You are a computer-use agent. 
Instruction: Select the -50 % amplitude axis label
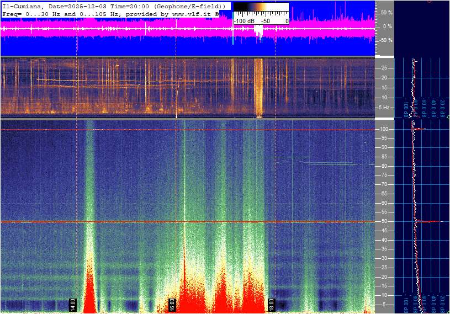386,40
